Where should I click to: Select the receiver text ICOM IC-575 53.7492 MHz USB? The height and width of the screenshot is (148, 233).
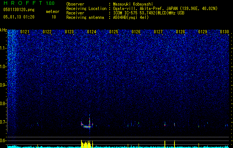[149, 13]
